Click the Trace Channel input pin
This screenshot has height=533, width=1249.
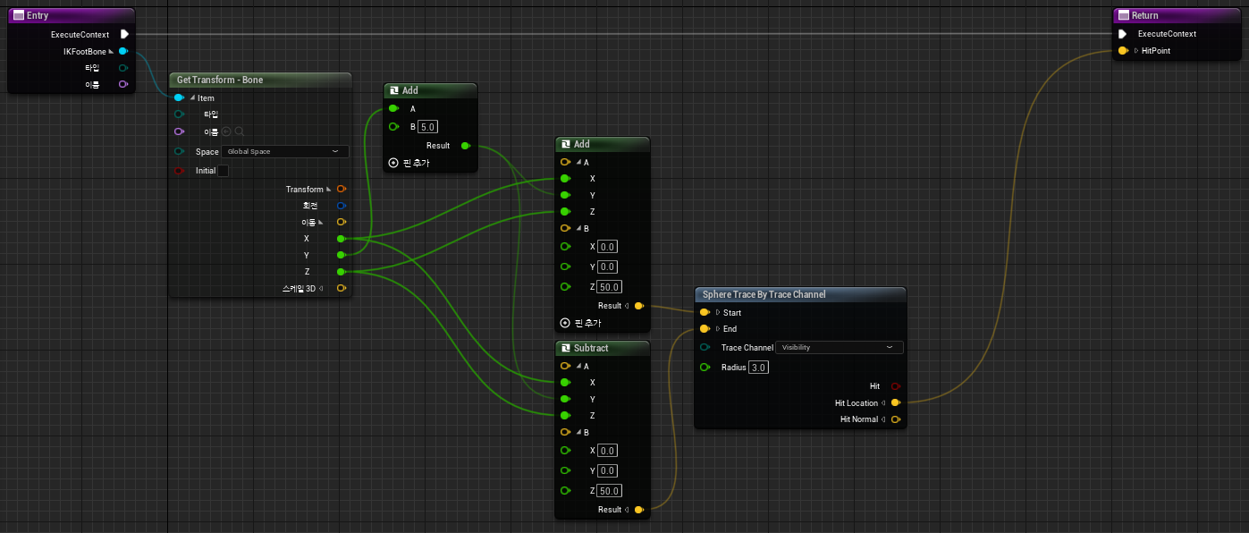pos(705,347)
